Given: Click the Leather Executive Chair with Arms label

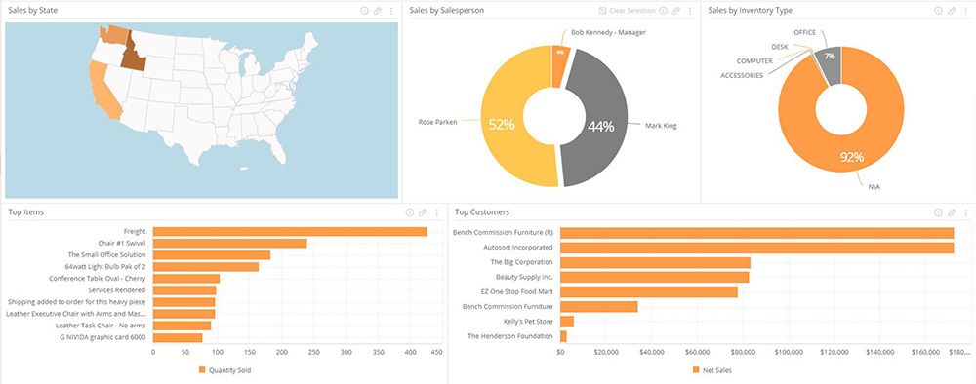Looking at the screenshot, I should click(75, 314).
